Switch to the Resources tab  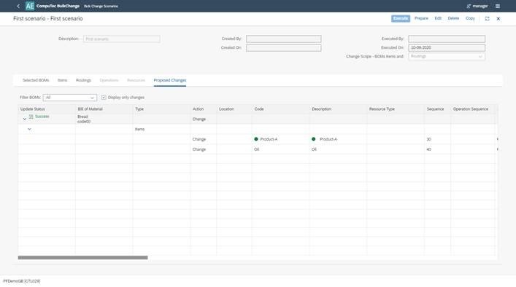(136, 80)
